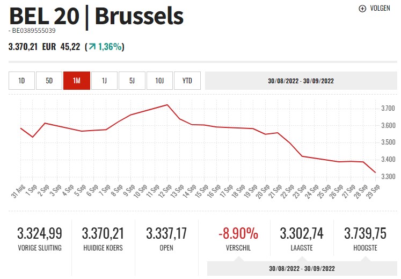Click the chart peak at 12 Sep

pyautogui.click(x=167, y=104)
